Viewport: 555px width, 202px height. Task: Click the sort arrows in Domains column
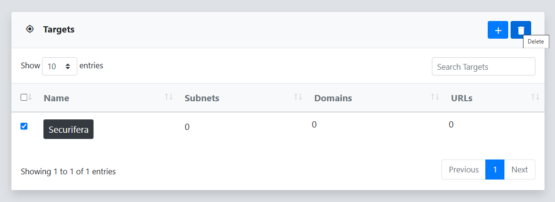[435, 97]
